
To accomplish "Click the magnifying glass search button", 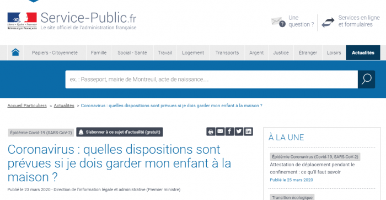I will [x=366, y=80].
